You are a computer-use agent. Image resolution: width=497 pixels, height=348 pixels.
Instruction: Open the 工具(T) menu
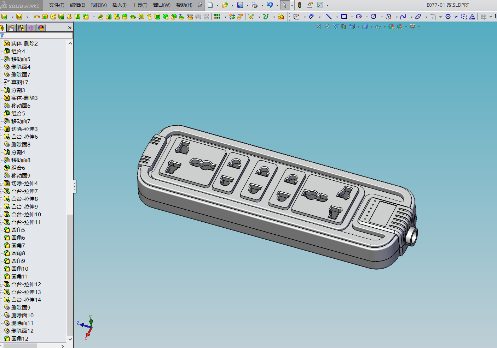pyautogui.click(x=140, y=5)
